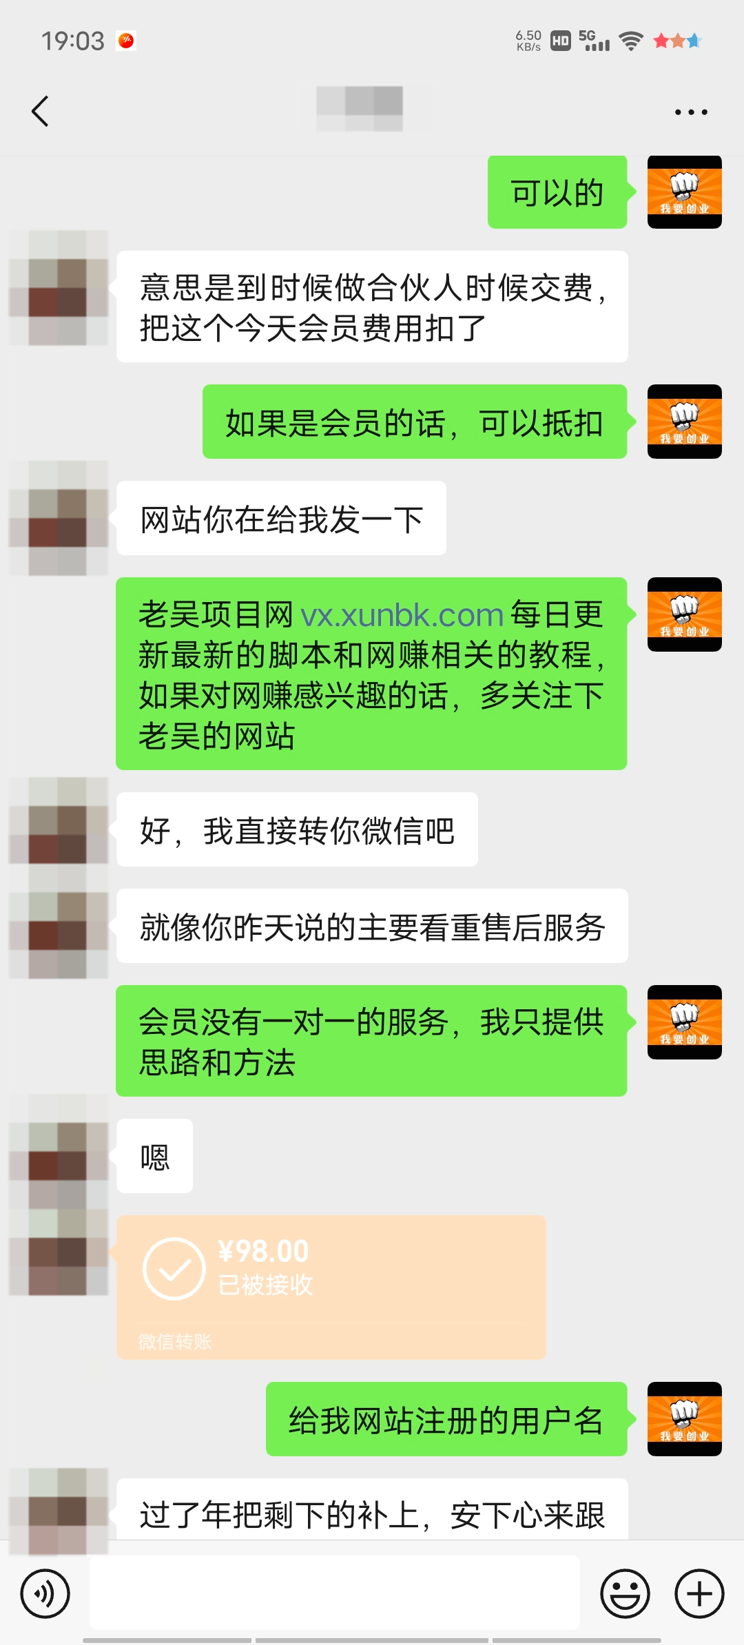Tap contact avatar beside 网站你在给我发一下
The image size is (744, 1645).
tap(59, 518)
